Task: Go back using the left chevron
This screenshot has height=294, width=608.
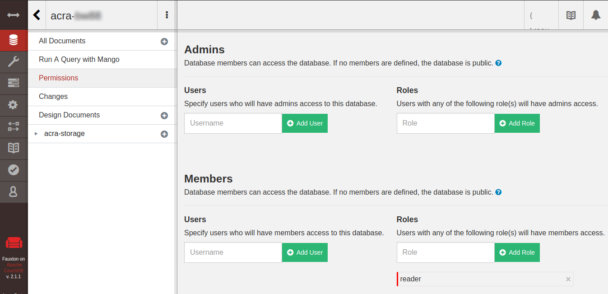Action: (x=37, y=15)
